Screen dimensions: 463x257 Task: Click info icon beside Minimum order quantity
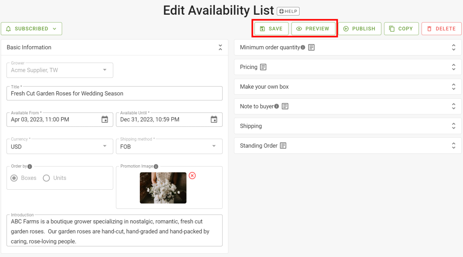[x=303, y=47]
